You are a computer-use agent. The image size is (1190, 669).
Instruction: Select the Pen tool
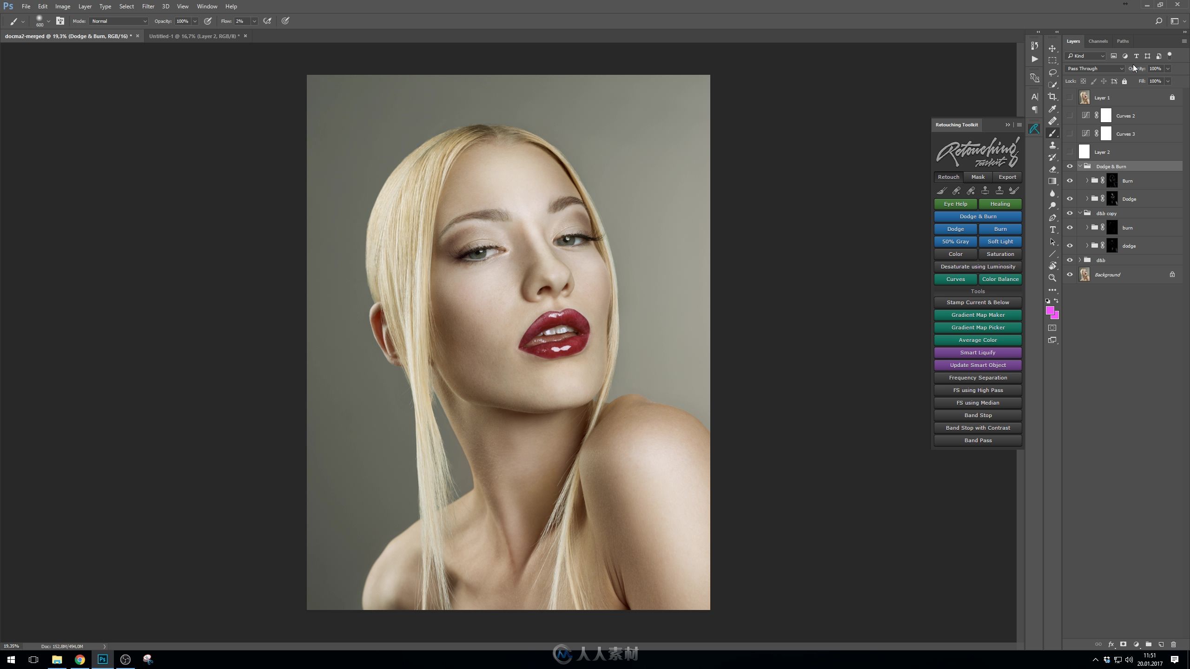click(1052, 217)
